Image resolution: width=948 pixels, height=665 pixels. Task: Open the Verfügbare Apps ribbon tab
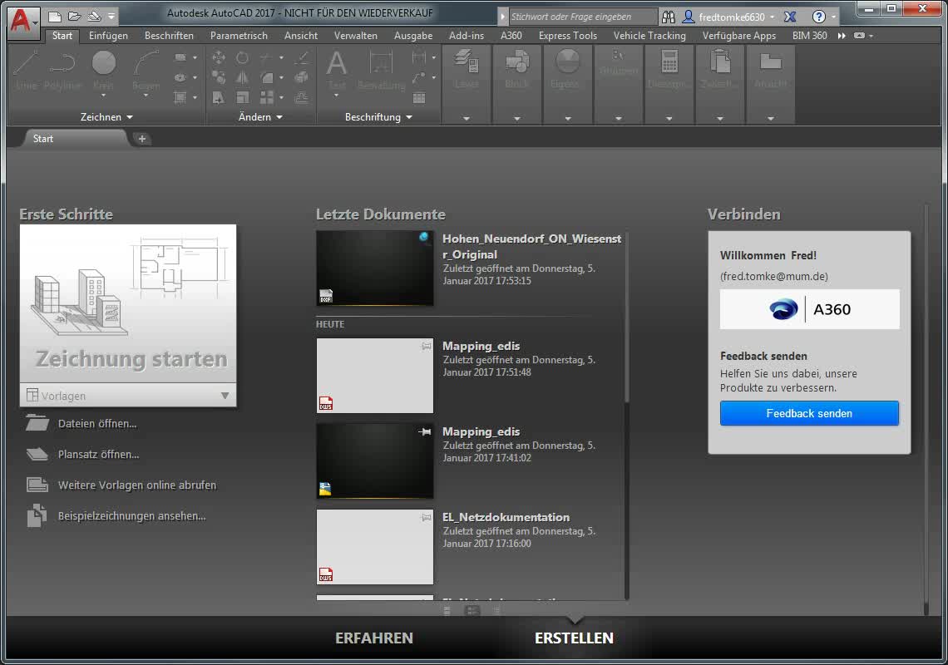738,36
